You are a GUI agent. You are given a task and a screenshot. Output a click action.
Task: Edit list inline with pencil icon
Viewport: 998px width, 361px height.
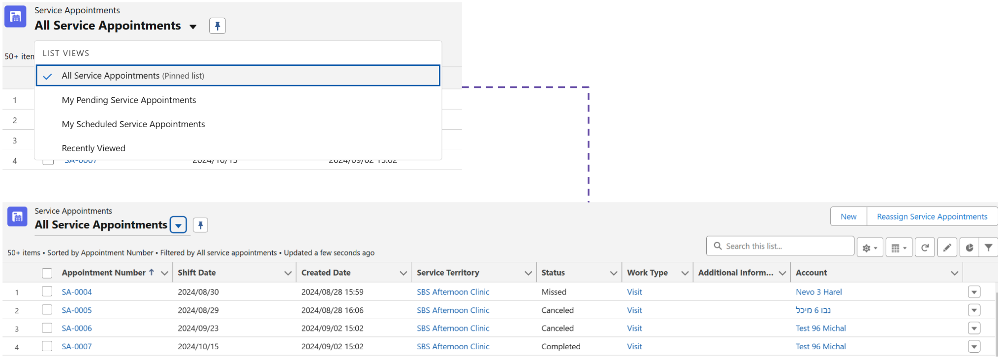click(x=947, y=248)
